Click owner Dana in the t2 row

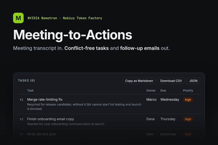pyautogui.click(x=150, y=119)
